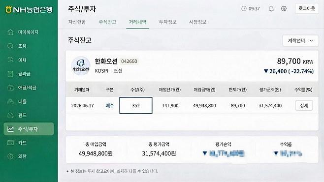Click the 상세 detail button
The width and height of the screenshot is (324, 182).
tap(304, 105)
